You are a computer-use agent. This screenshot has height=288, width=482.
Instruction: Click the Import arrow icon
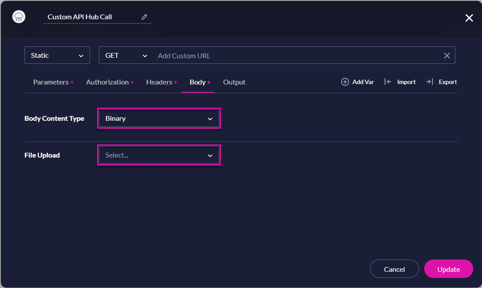coord(388,82)
